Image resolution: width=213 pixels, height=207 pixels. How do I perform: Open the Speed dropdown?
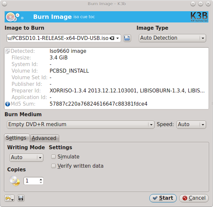coord(191,124)
